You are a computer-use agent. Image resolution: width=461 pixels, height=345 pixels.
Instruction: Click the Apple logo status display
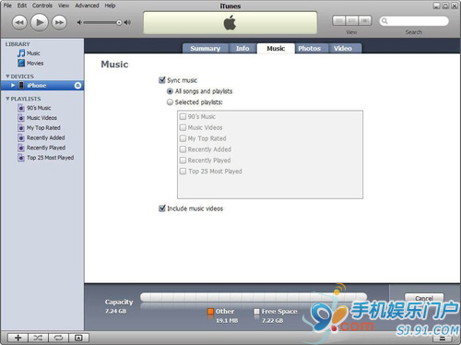click(x=230, y=23)
